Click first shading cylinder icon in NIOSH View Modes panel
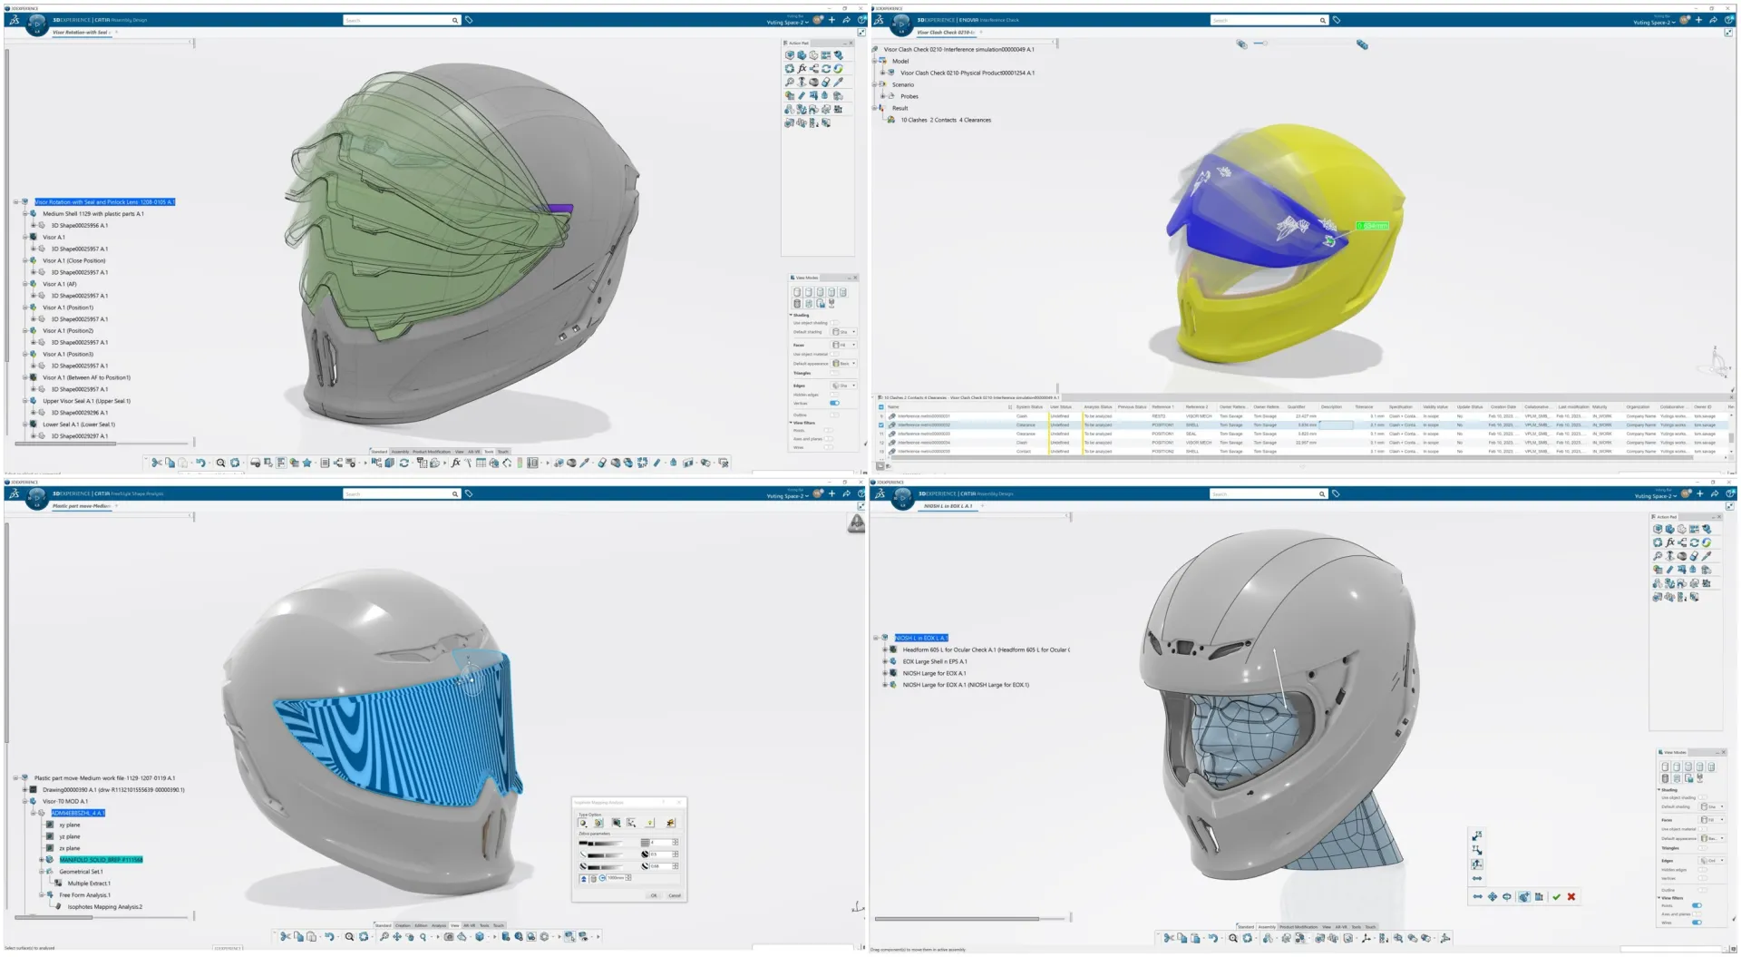This screenshot has width=1741, height=957. pyautogui.click(x=1665, y=767)
